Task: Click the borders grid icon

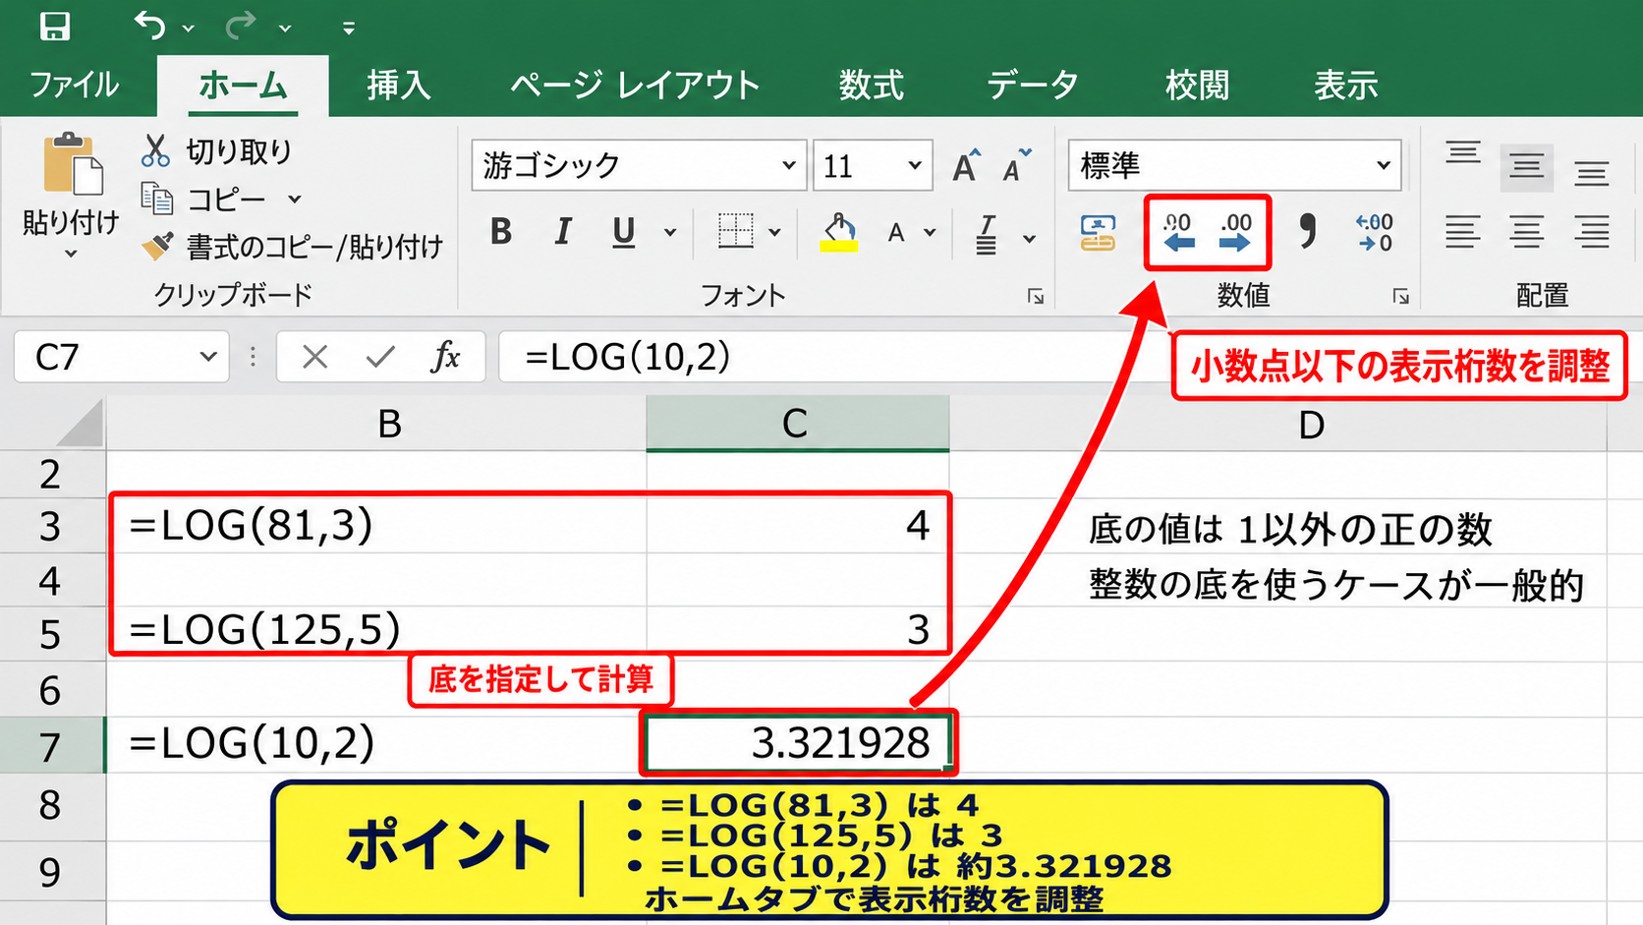Action: click(x=735, y=232)
